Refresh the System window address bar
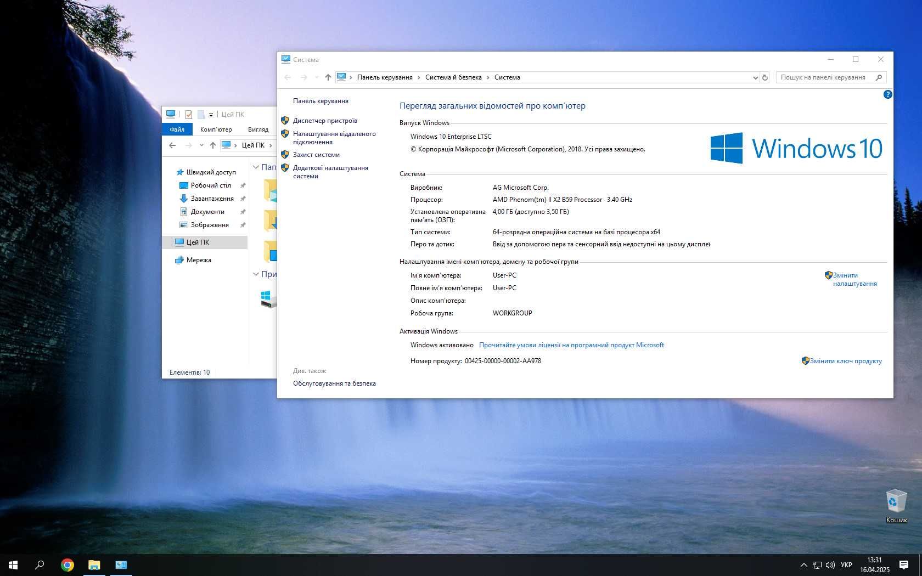The height and width of the screenshot is (576, 922). tap(765, 77)
